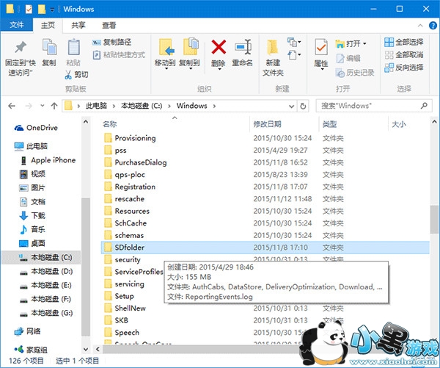Refresh the current folder view

click(303, 107)
